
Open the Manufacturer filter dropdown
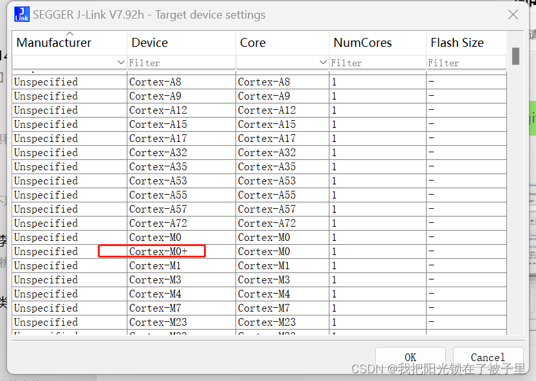pos(121,62)
